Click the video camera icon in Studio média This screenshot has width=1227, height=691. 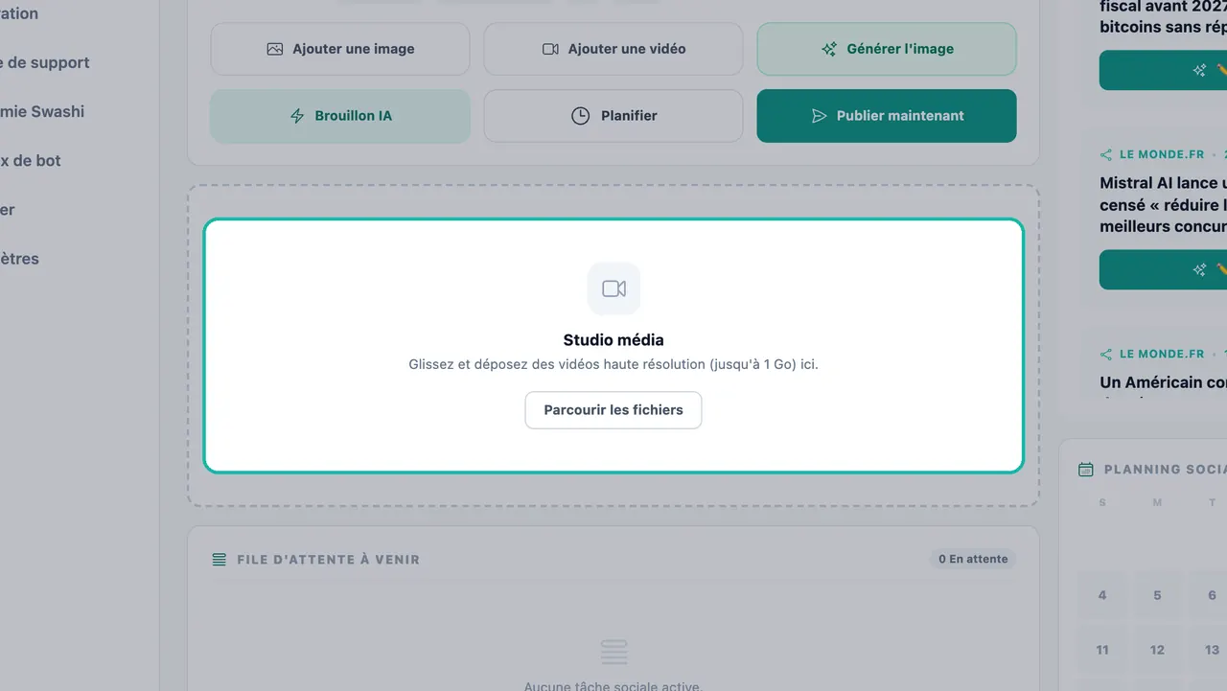(x=613, y=288)
